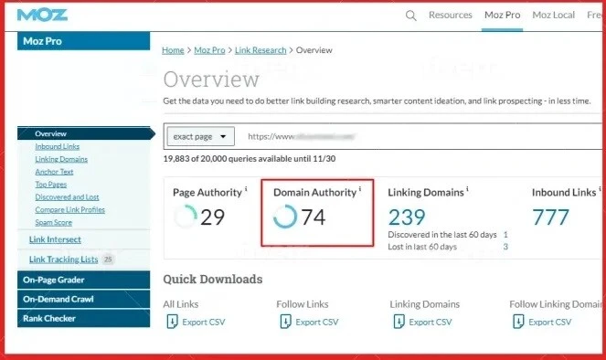606x360 pixels.
Task: Open Resources menu
Action: 451,15
